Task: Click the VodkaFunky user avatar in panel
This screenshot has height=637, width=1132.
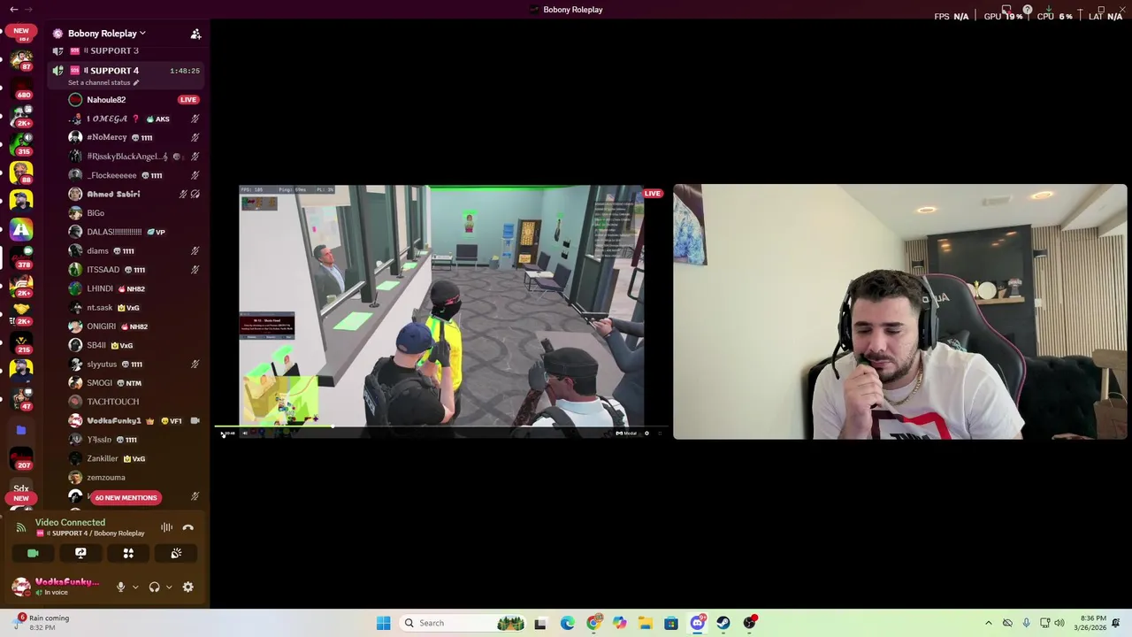Action: [x=21, y=587]
